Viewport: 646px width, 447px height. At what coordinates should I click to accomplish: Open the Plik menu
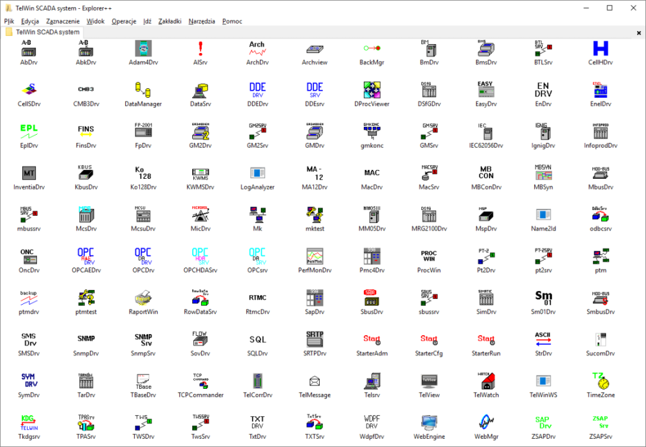9,21
